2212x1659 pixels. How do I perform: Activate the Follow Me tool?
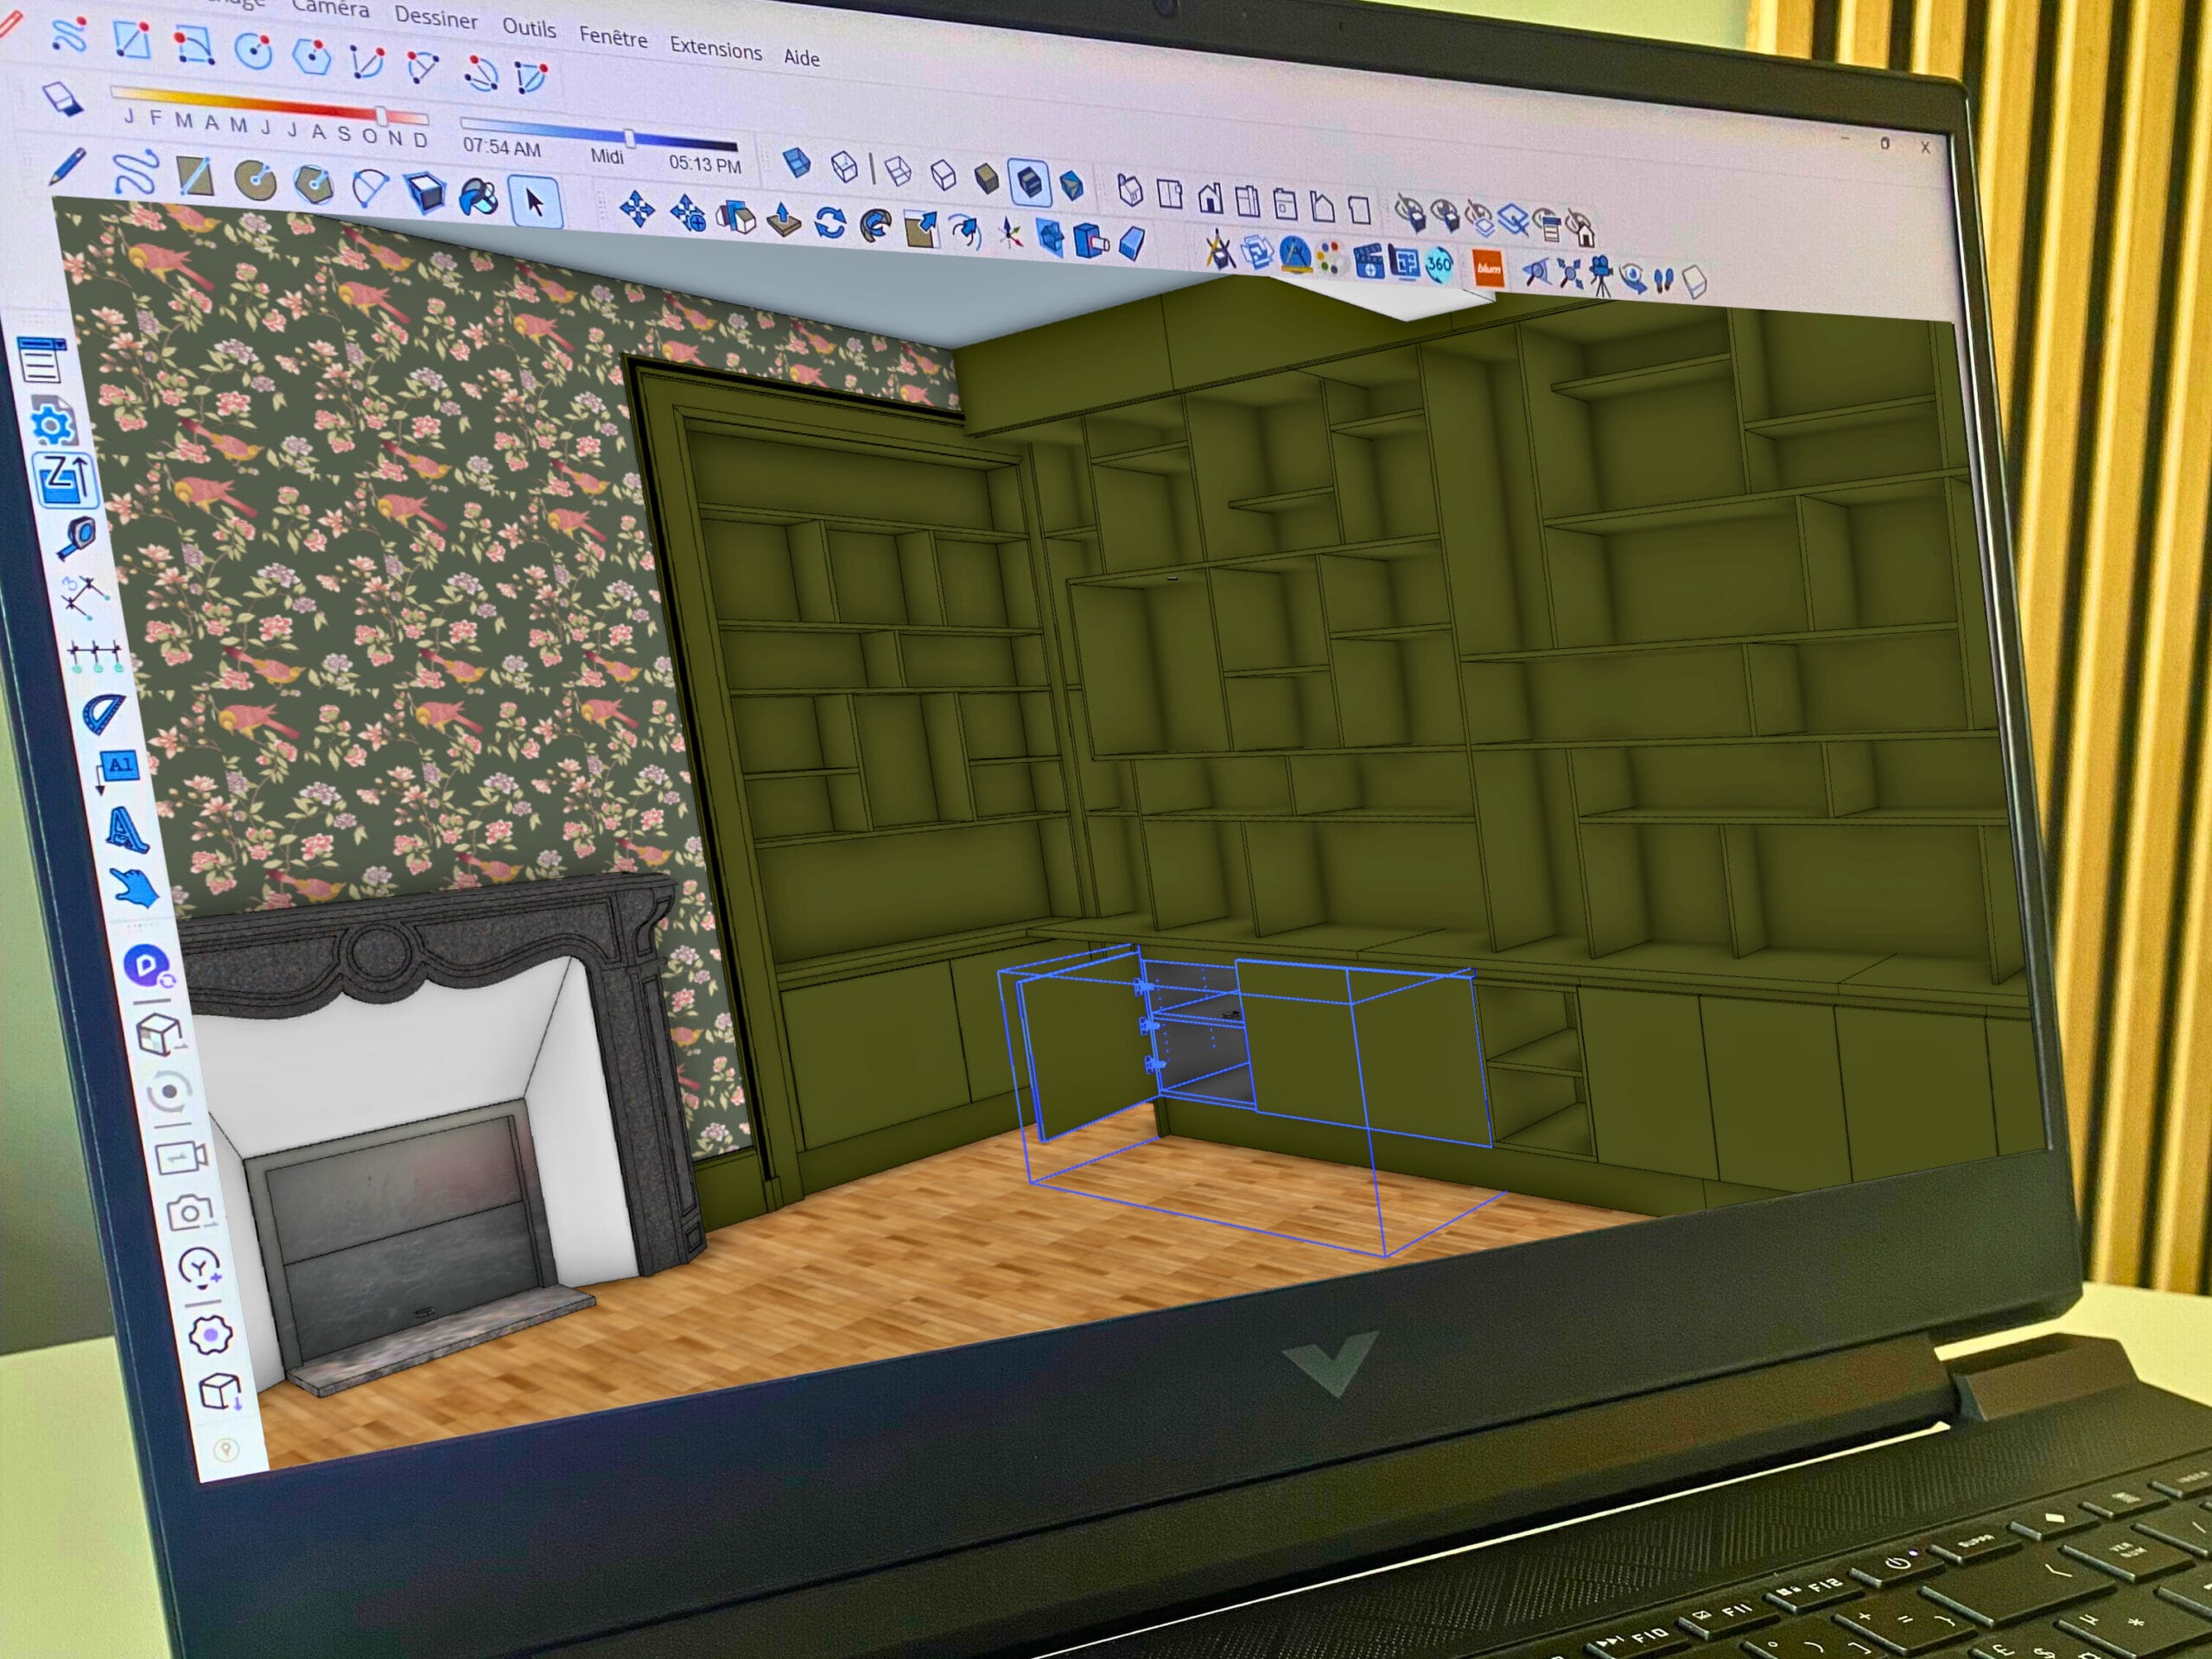[x=876, y=226]
